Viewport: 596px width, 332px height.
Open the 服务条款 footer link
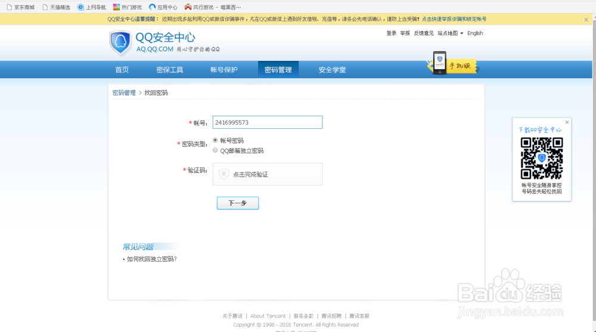click(303, 316)
